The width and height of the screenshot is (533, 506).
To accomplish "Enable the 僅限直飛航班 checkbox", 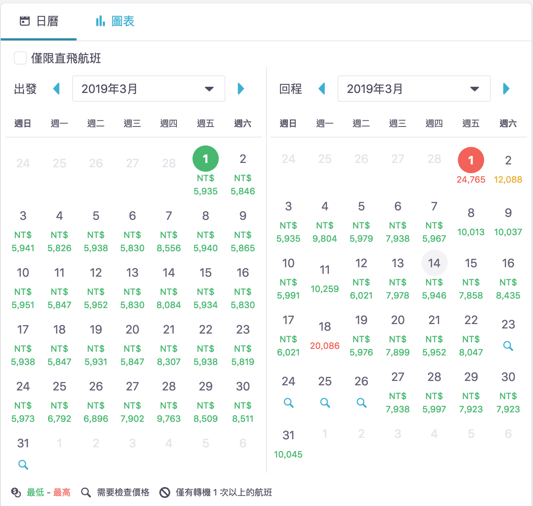I will pyautogui.click(x=20, y=58).
